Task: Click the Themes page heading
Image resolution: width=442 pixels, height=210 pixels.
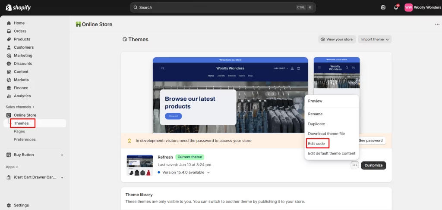Action: [139, 39]
